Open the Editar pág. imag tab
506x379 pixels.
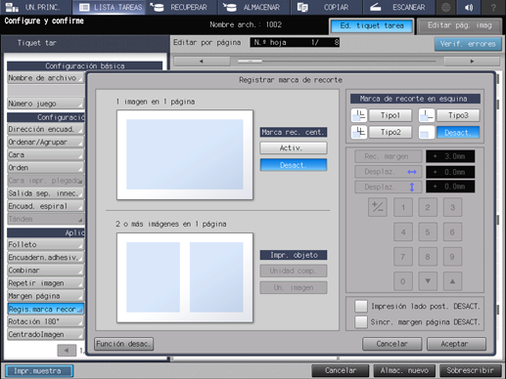pos(459,25)
